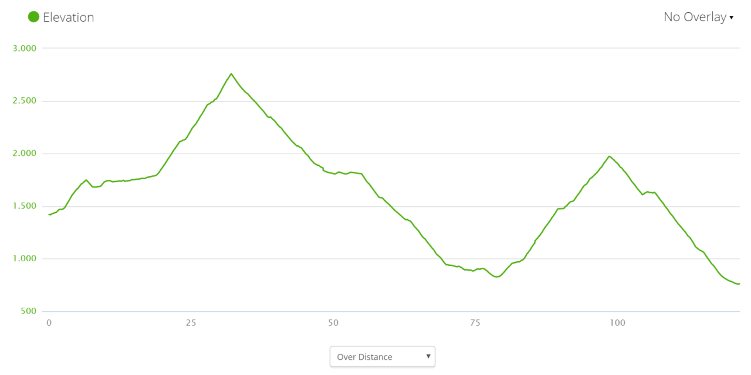
Task: Click the 1.000 y-axis label
Action: (24, 259)
